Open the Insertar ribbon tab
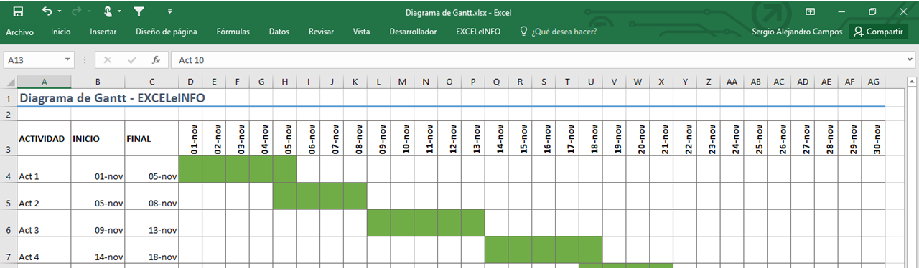919x268 pixels. 103,32
